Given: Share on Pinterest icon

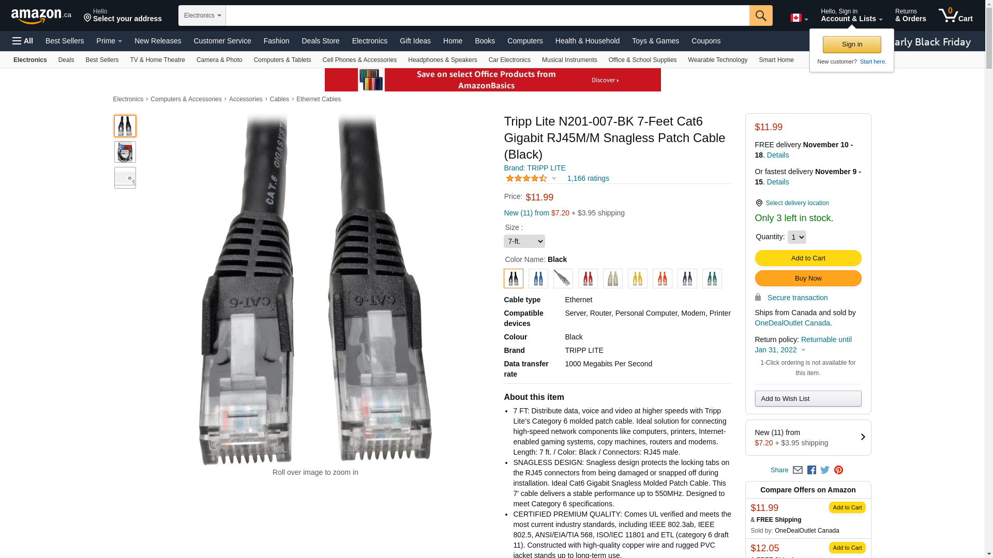Looking at the screenshot, I should 838,470.
